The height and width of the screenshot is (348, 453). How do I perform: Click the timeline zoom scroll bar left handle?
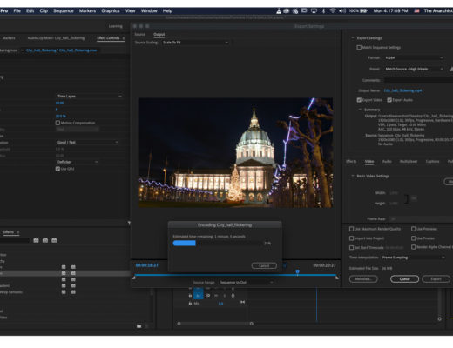(179, 324)
